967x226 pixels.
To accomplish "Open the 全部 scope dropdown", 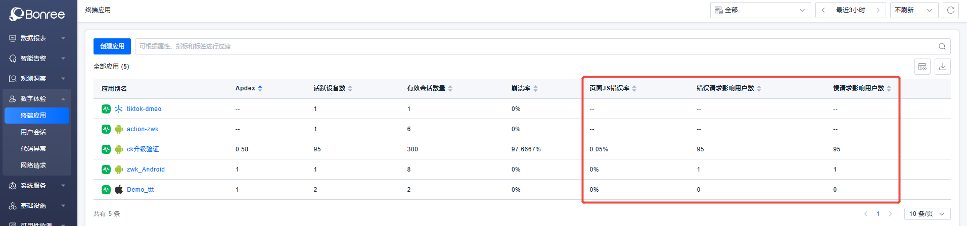I will pos(760,10).
